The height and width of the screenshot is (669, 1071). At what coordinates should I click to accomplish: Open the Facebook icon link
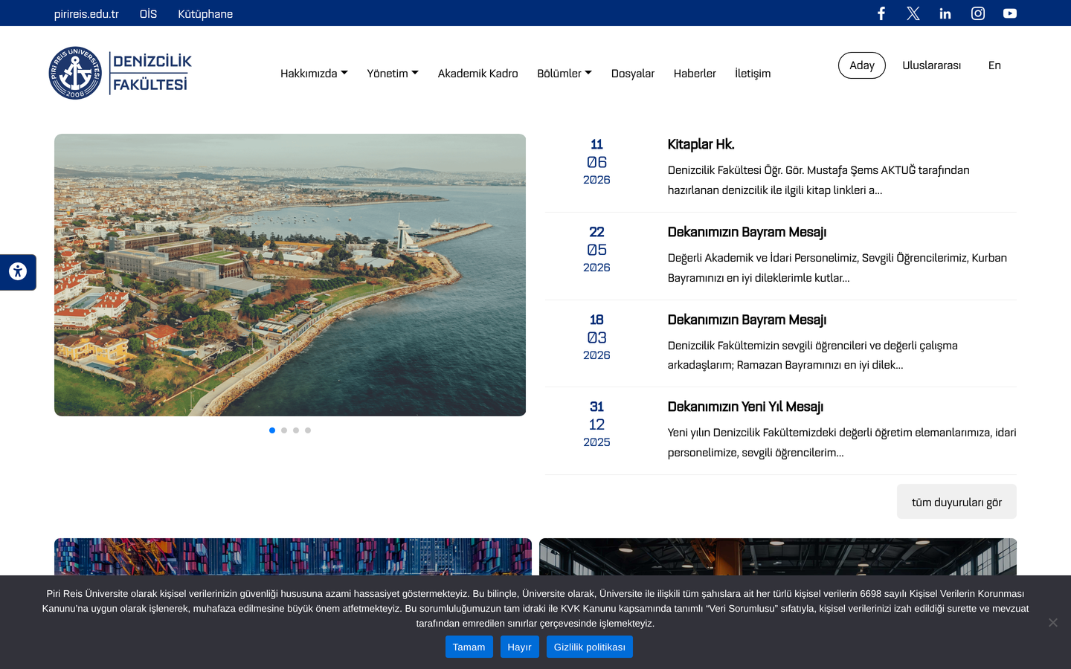(881, 13)
